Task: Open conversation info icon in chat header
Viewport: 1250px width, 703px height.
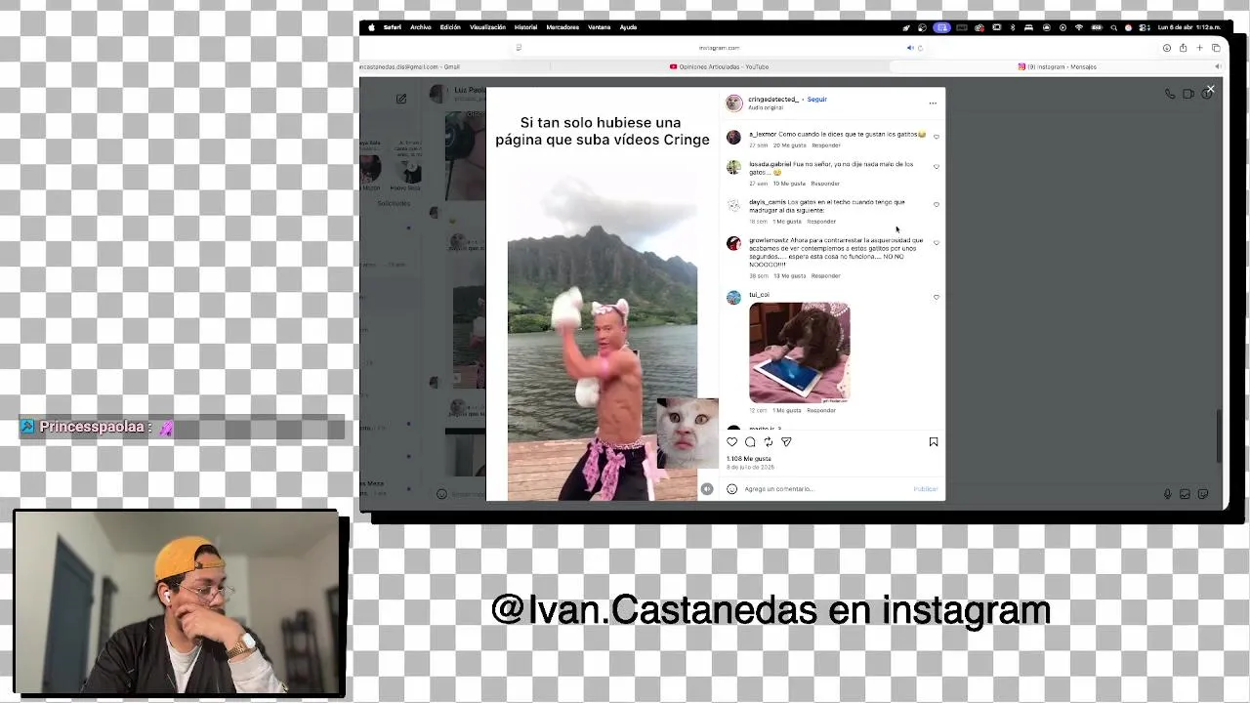Action: click(1206, 94)
